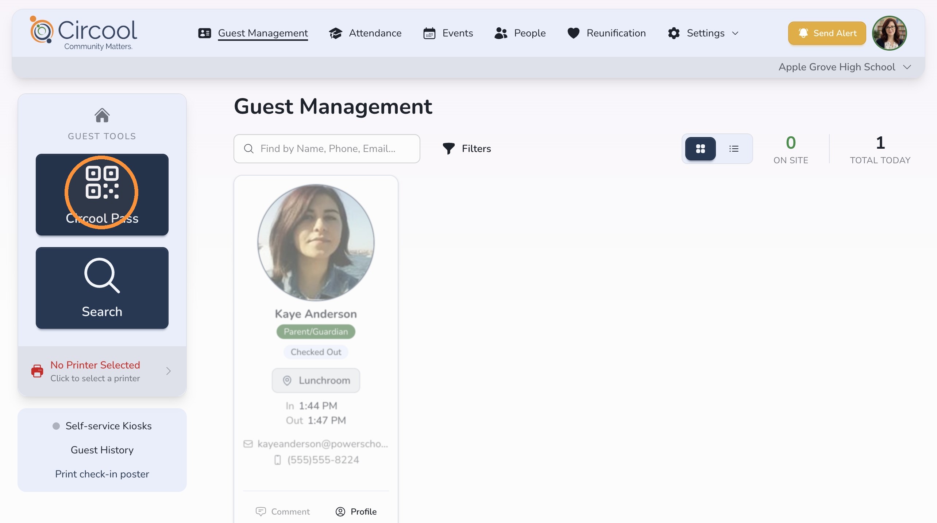
Task: Click the phone number (555)555-8224
Action: click(323, 460)
